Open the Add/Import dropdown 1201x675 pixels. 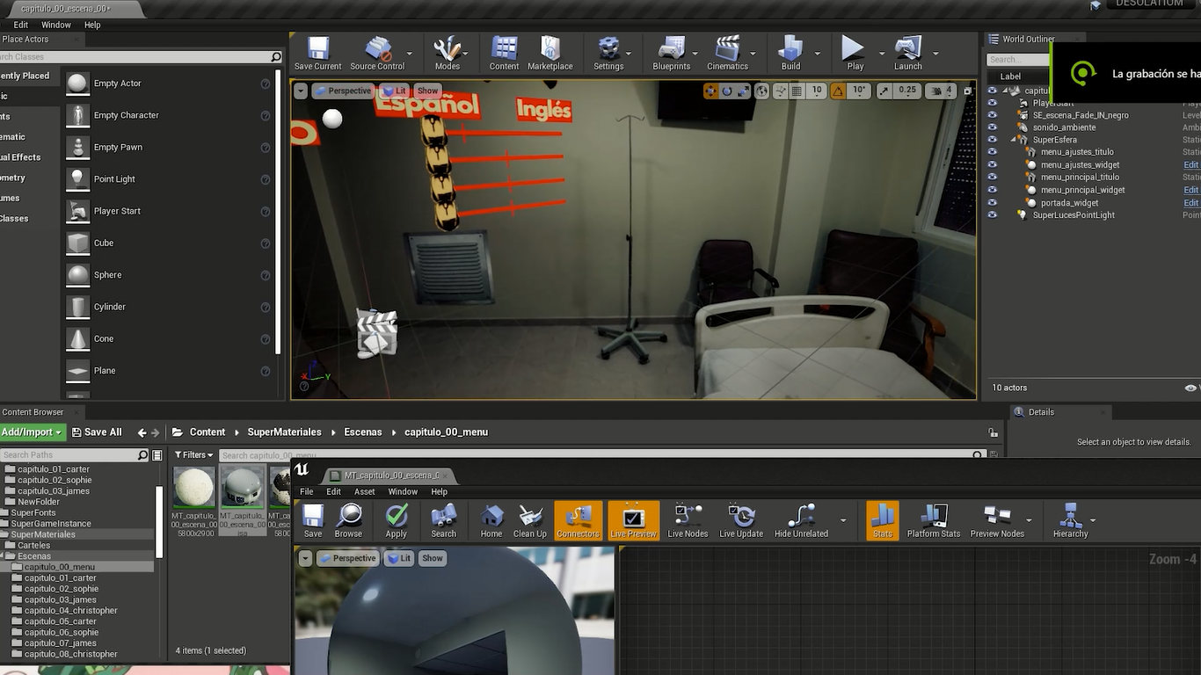32,432
